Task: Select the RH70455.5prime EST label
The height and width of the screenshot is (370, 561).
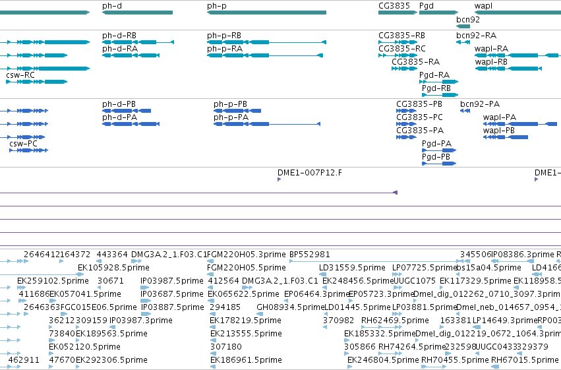Action: 455,360
